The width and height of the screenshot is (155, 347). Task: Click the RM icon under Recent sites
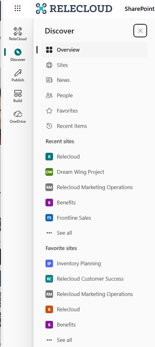(x=49, y=187)
